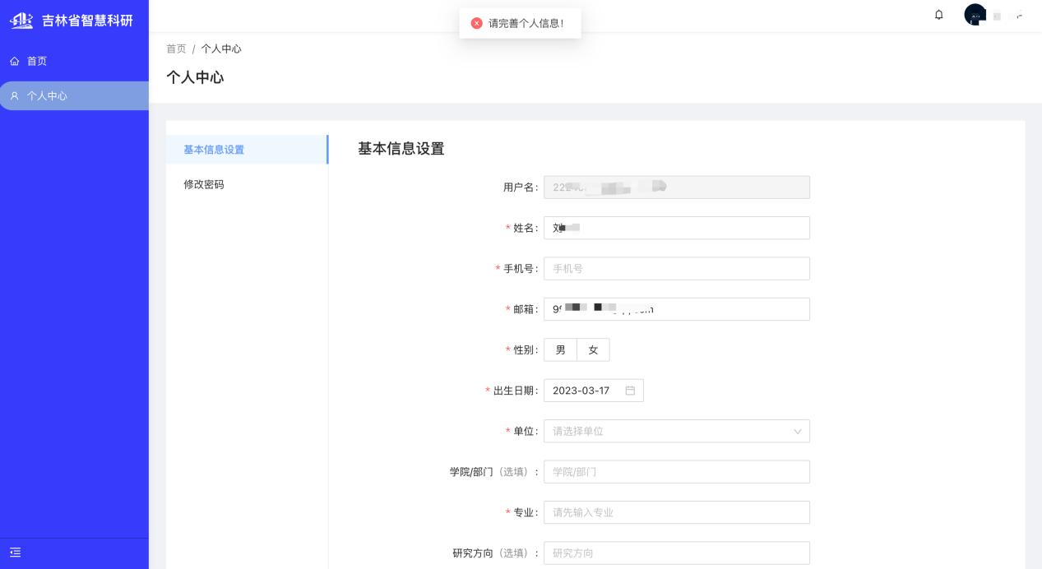Click the 研究方向 input field
This screenshot has width=1042, height=569.
[x=676, y=553]
